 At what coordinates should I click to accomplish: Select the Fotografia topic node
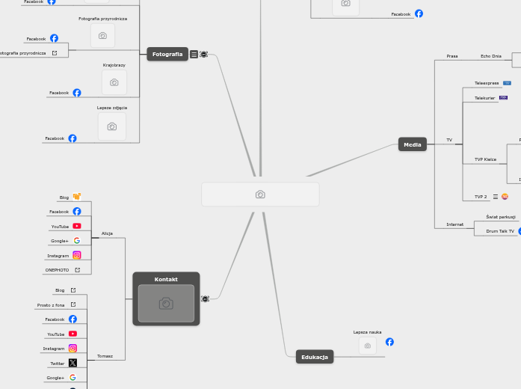tap(167, 54)
